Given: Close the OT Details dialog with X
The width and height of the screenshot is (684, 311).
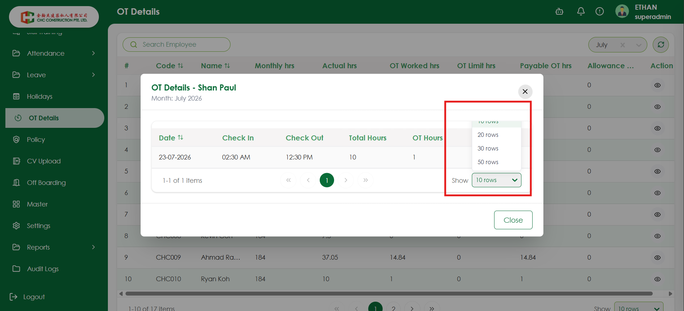Looking at the screenshot, I should (525, 92).
